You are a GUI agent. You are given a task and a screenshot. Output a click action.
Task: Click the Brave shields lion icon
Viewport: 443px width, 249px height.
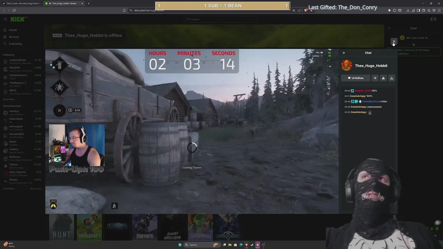pos(306,10)
